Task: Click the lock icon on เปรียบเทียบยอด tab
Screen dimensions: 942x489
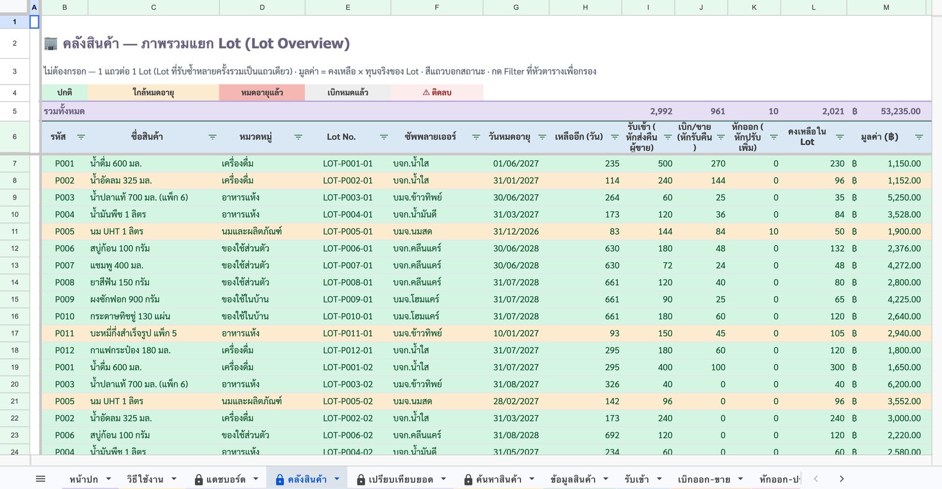Action: [361, 480]
